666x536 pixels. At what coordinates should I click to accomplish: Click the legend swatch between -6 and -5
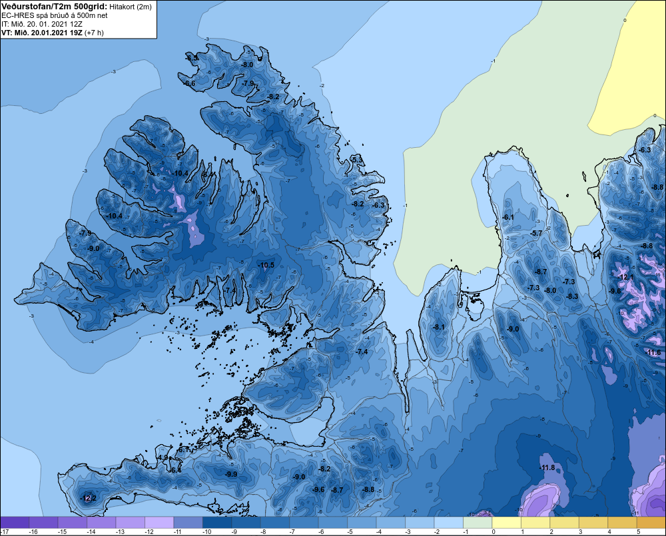pyautogui.click(x=332, y=523)
